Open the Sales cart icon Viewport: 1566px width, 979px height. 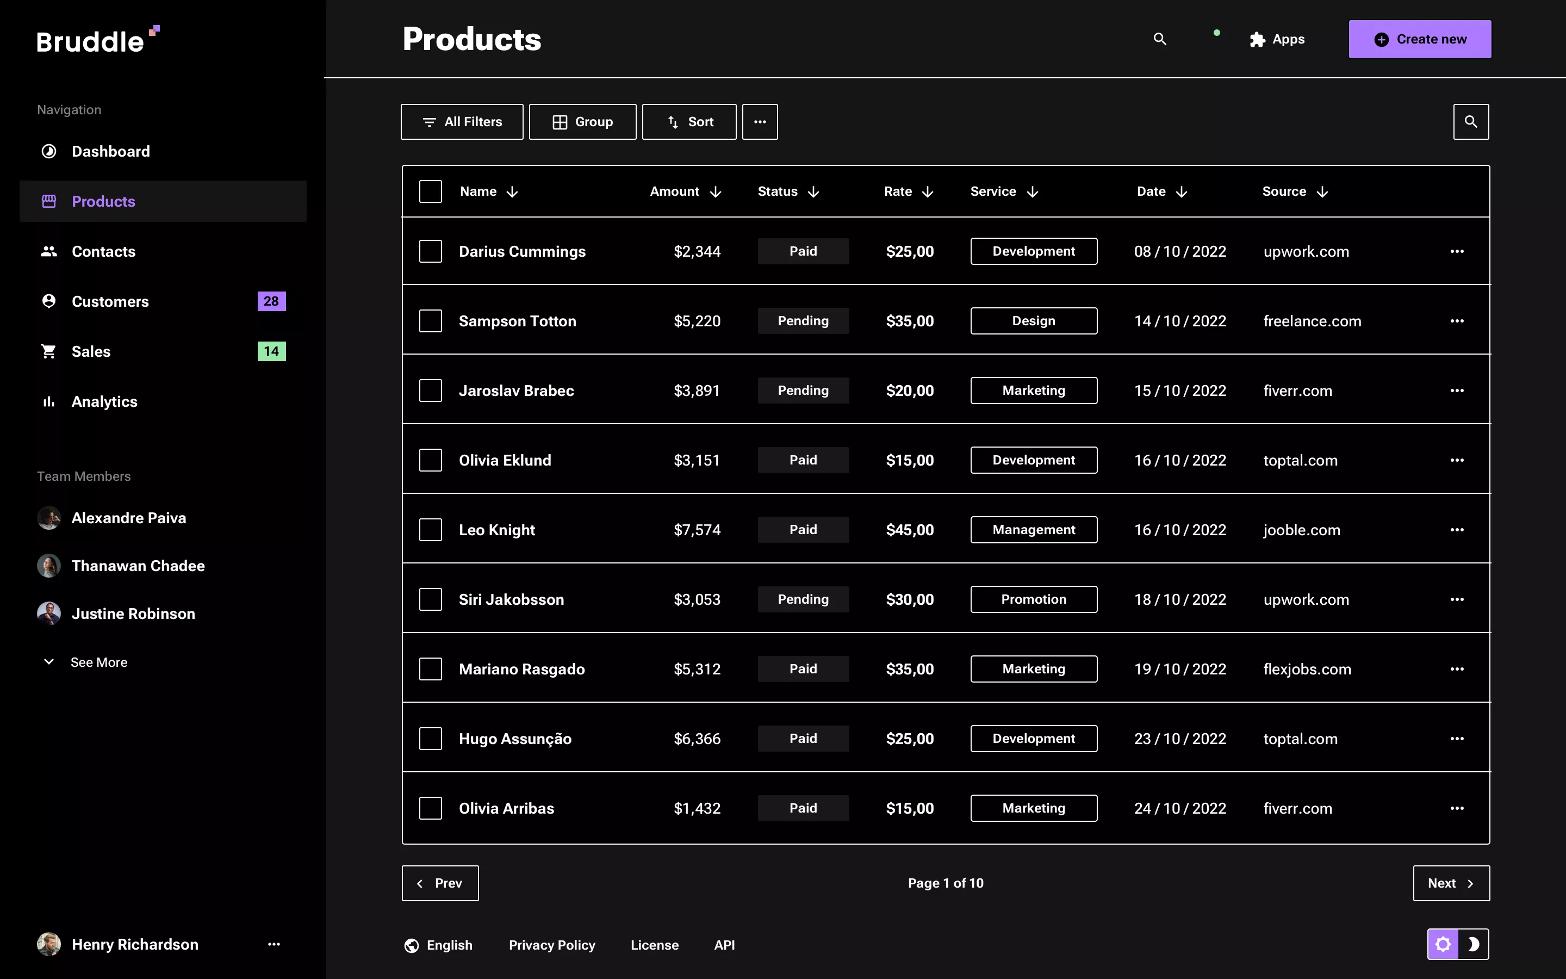(x=48, y=351)
